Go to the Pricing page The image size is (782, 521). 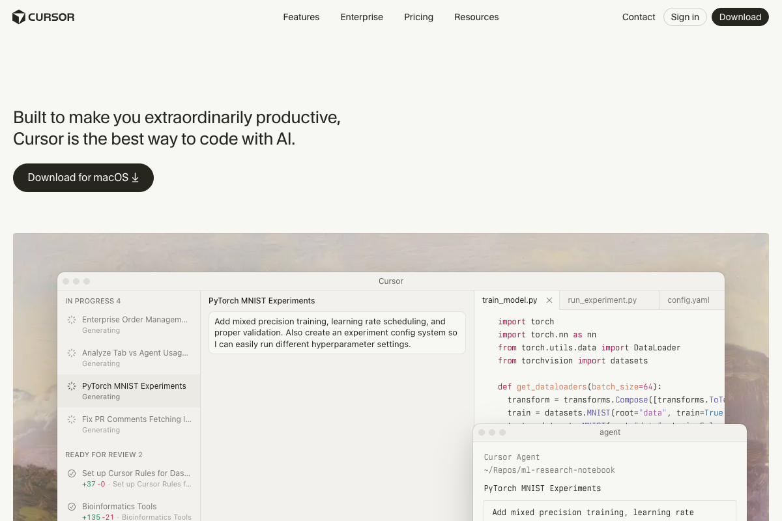(418, 17)
